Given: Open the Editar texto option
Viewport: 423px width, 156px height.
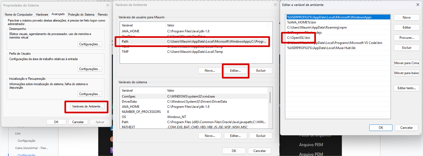Looking at the screenshot, I should 406,88.
